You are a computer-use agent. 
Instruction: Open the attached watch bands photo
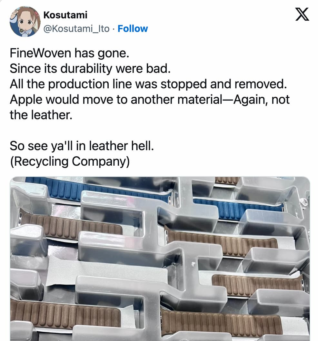pyautogui.click(x=160, y=259)
